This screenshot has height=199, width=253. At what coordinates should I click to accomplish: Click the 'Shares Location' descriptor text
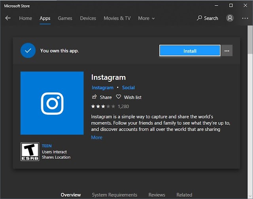pyautogui.click(x=56, y=157)
